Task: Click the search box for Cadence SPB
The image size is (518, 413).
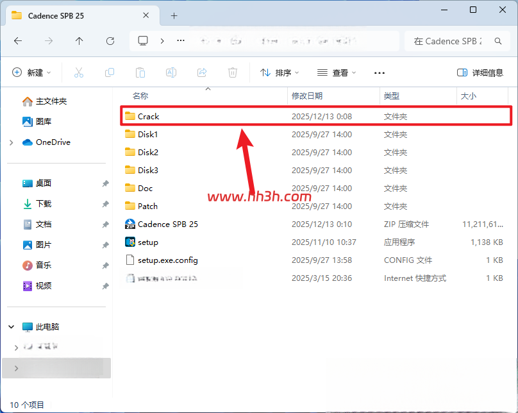Action: [x=457, y=41]
